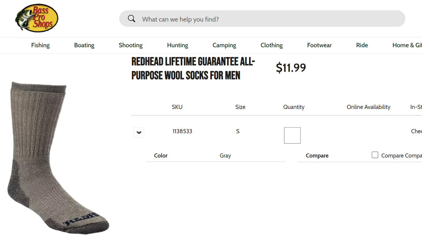The height and width of the screenshot is (237, 422).
Task: Click the Size column header
Action: click(240, 107)
